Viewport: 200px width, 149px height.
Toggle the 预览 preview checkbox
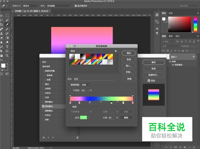point(149,80)
